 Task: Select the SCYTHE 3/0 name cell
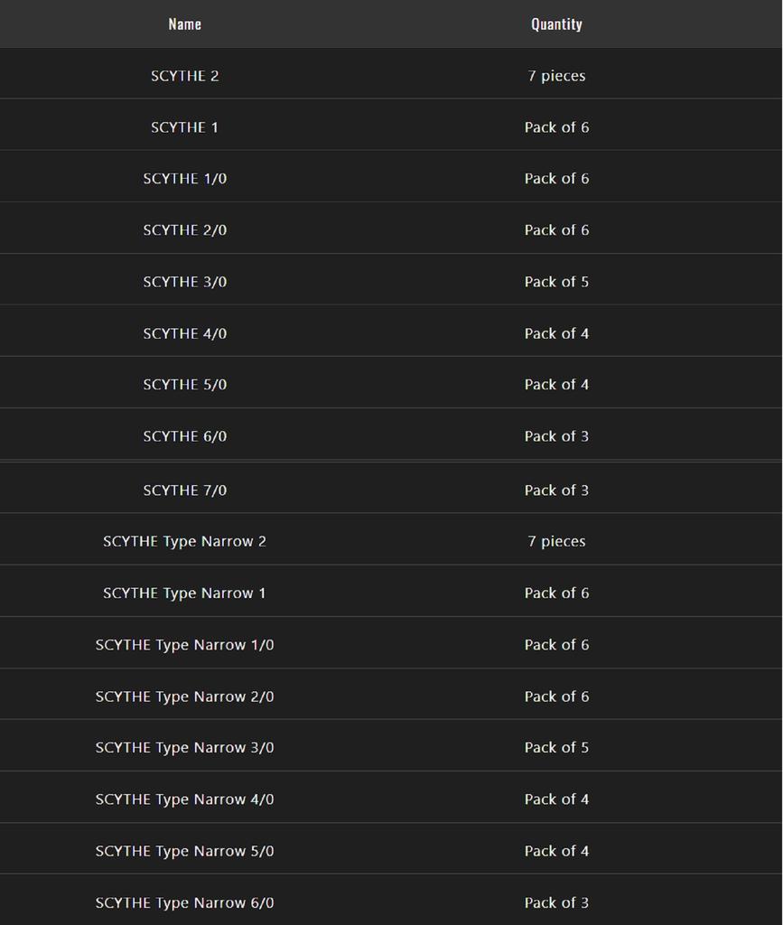[184, 282]
